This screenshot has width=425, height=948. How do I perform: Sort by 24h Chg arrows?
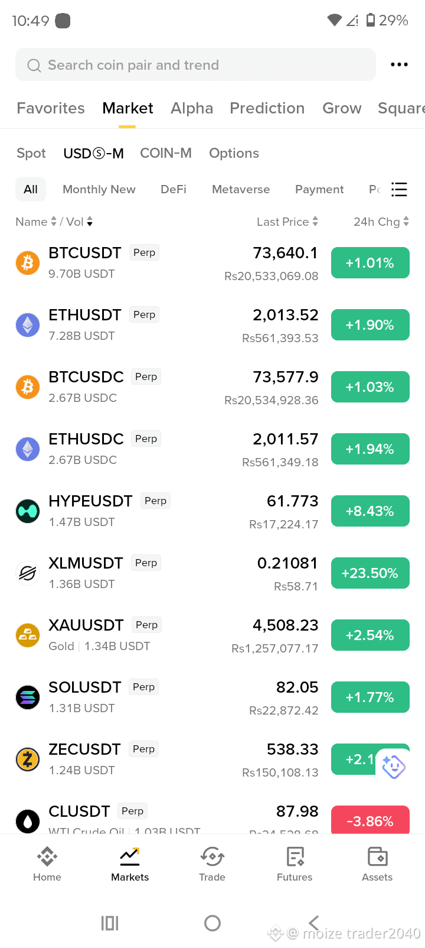pos(406,222)
